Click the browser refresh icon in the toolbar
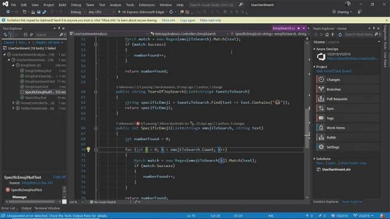Screen dimensions: 390x219 tap(171, 12)
